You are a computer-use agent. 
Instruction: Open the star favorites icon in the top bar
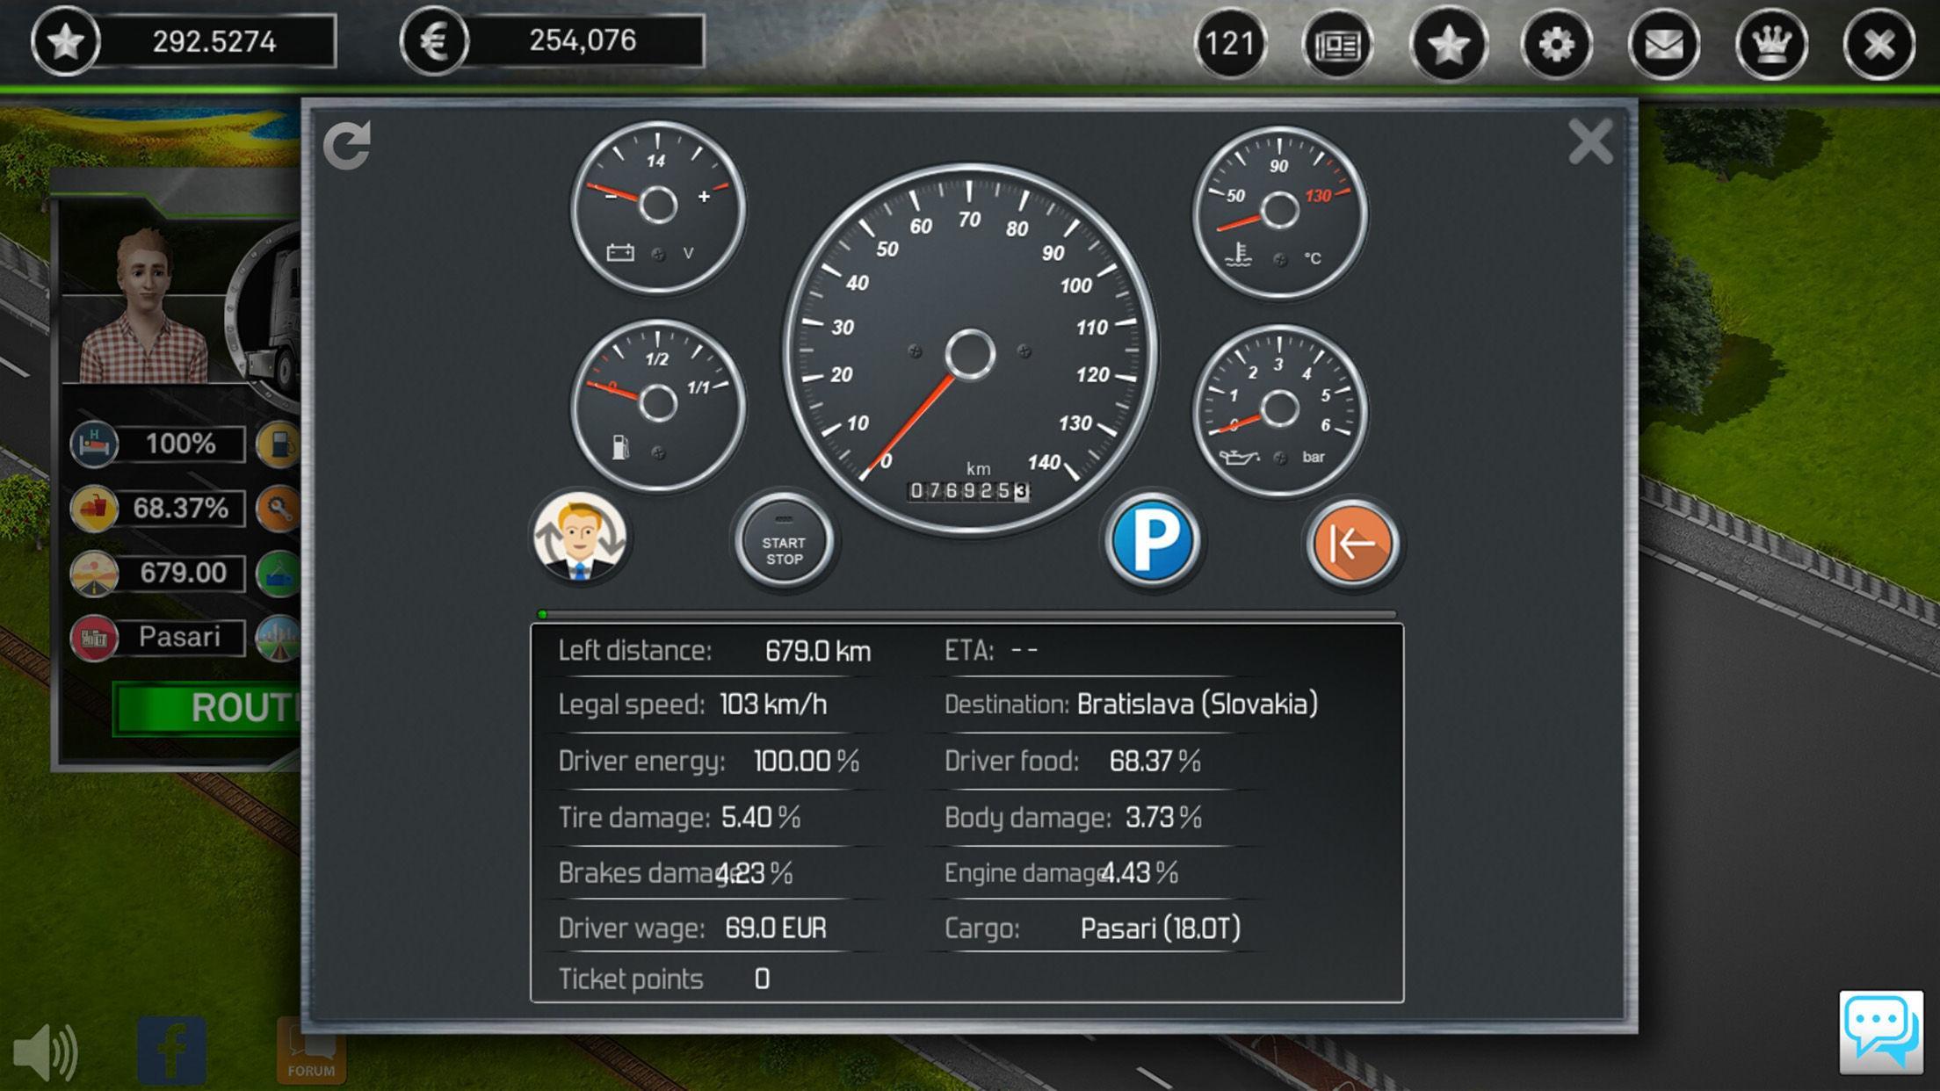point(1448,44)
